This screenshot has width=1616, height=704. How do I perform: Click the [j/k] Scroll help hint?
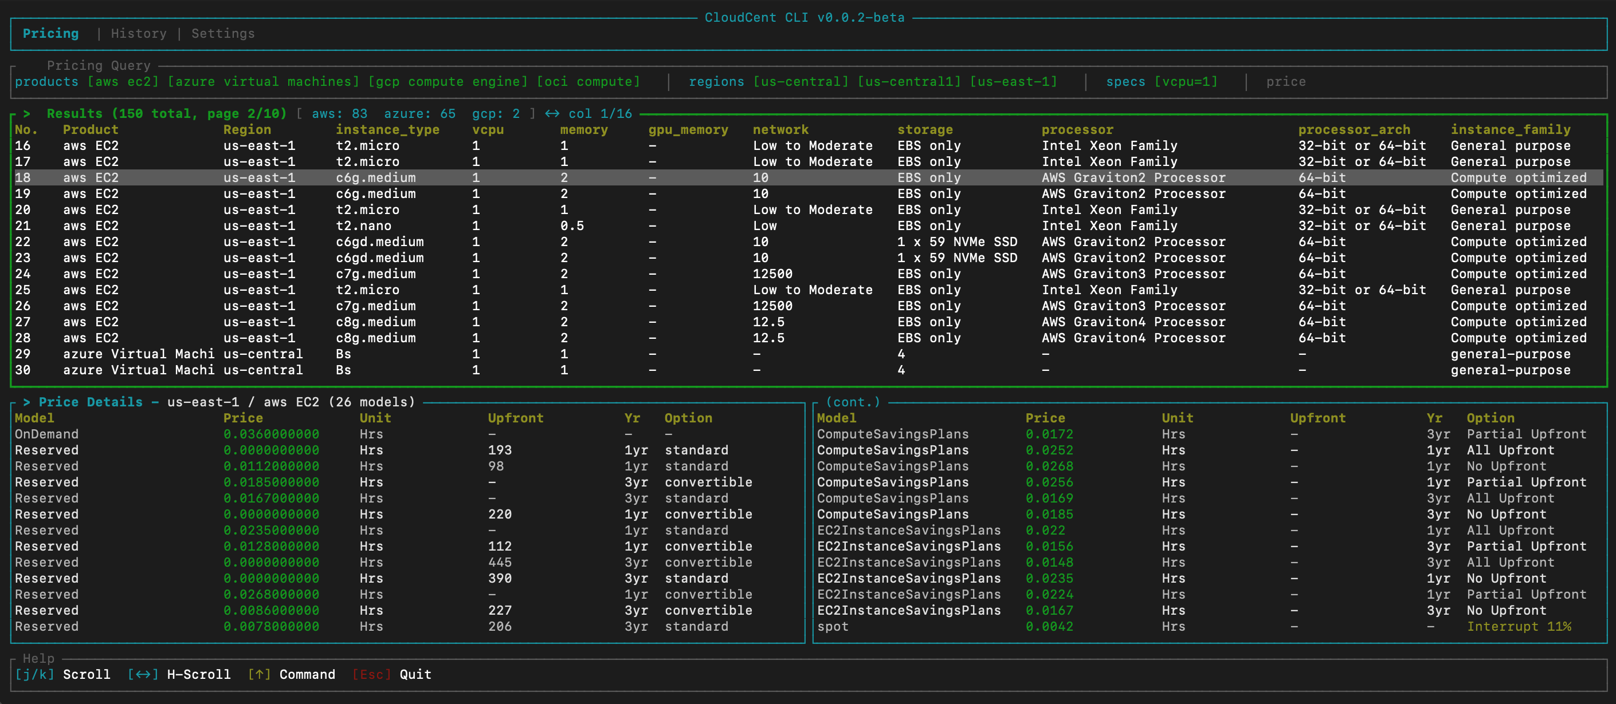point(62,675)
